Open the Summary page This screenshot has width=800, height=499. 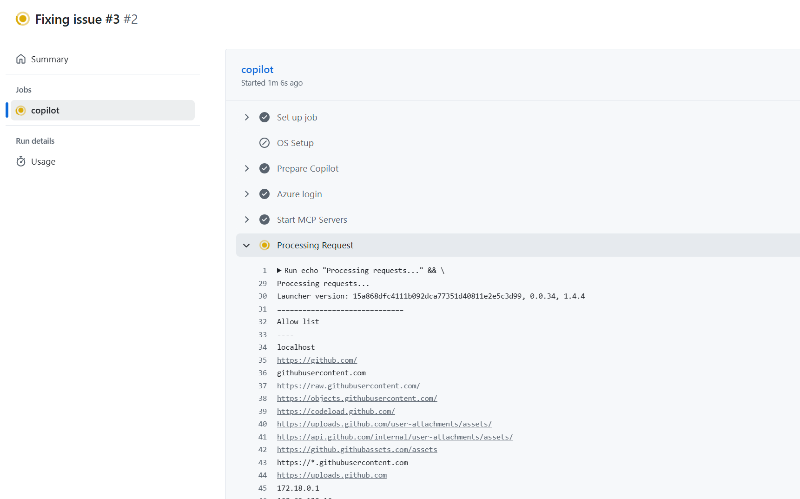[x=49, y=59]
